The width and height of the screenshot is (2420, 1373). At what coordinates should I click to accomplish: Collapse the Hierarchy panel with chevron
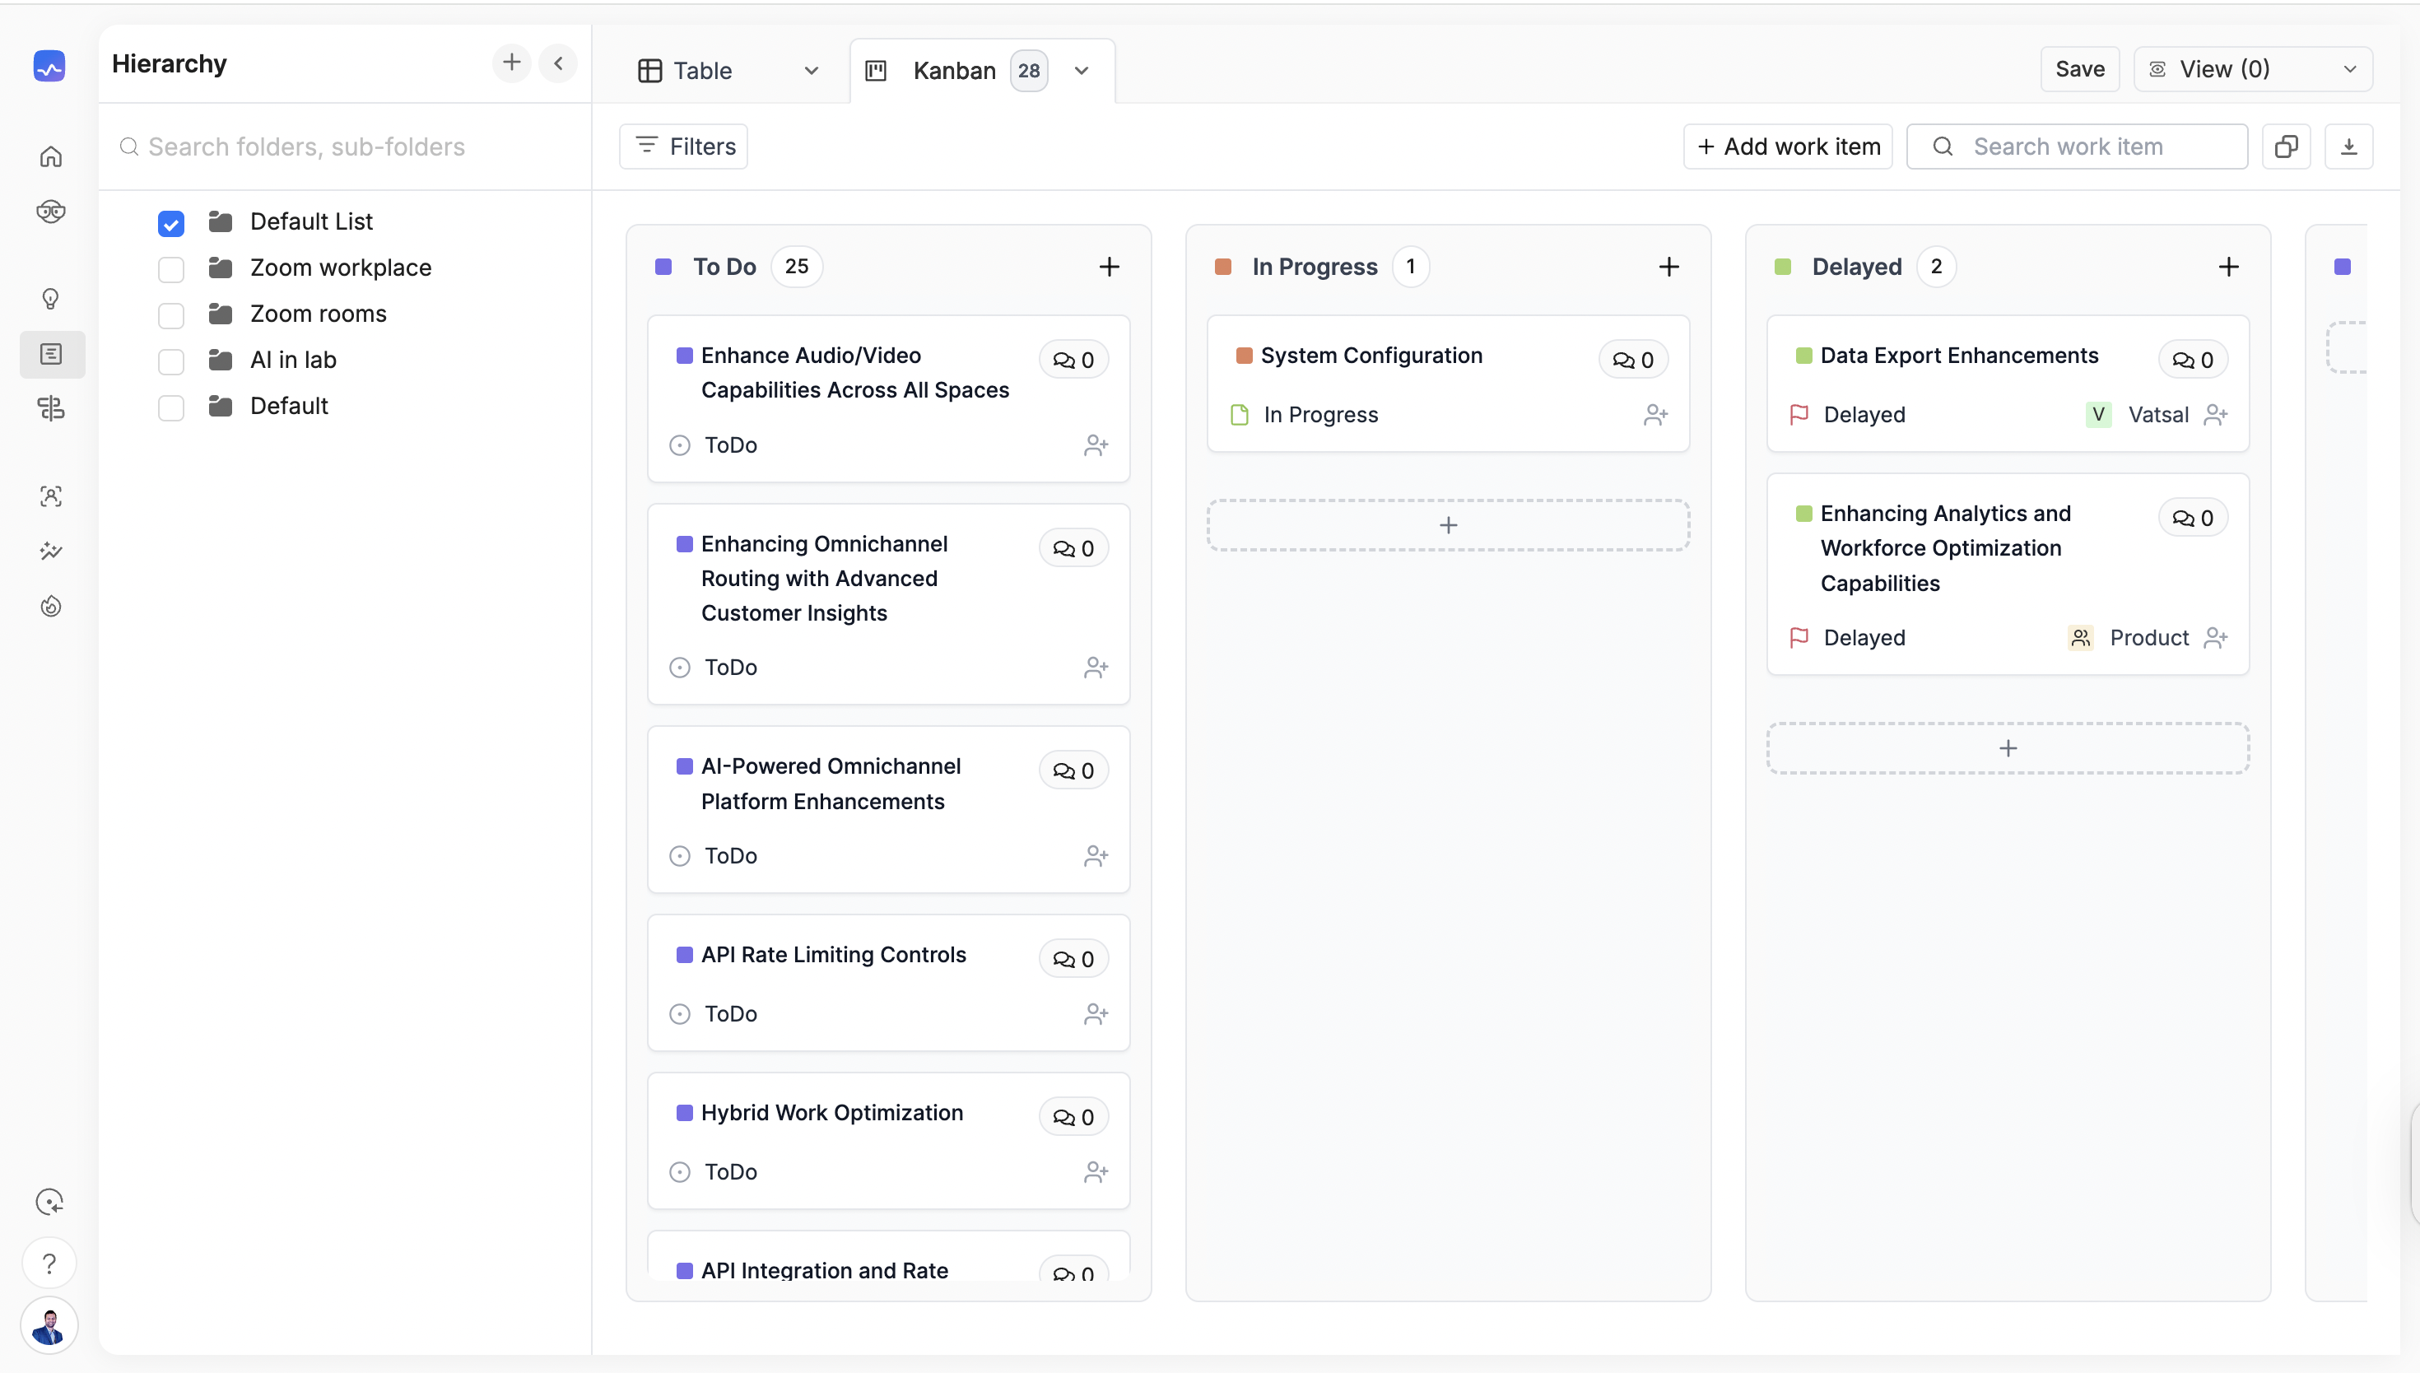pos(558,63)
